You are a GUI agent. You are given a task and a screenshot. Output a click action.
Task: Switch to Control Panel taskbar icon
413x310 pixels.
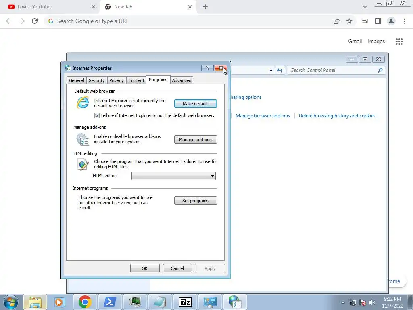pyautogui.click(x=210, y=302)
